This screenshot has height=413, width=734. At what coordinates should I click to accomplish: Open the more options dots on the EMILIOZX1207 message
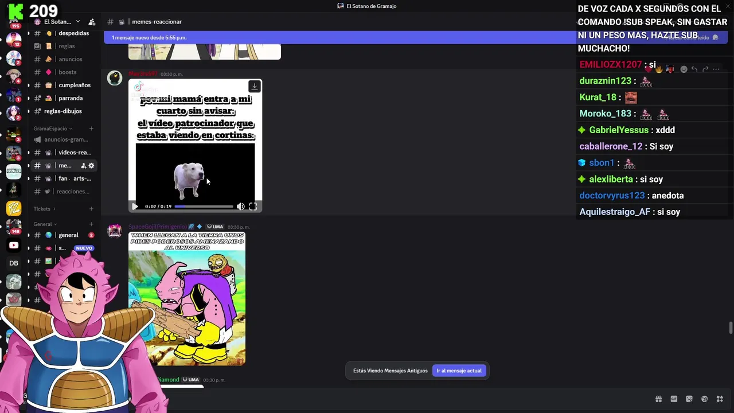[716, 69]
